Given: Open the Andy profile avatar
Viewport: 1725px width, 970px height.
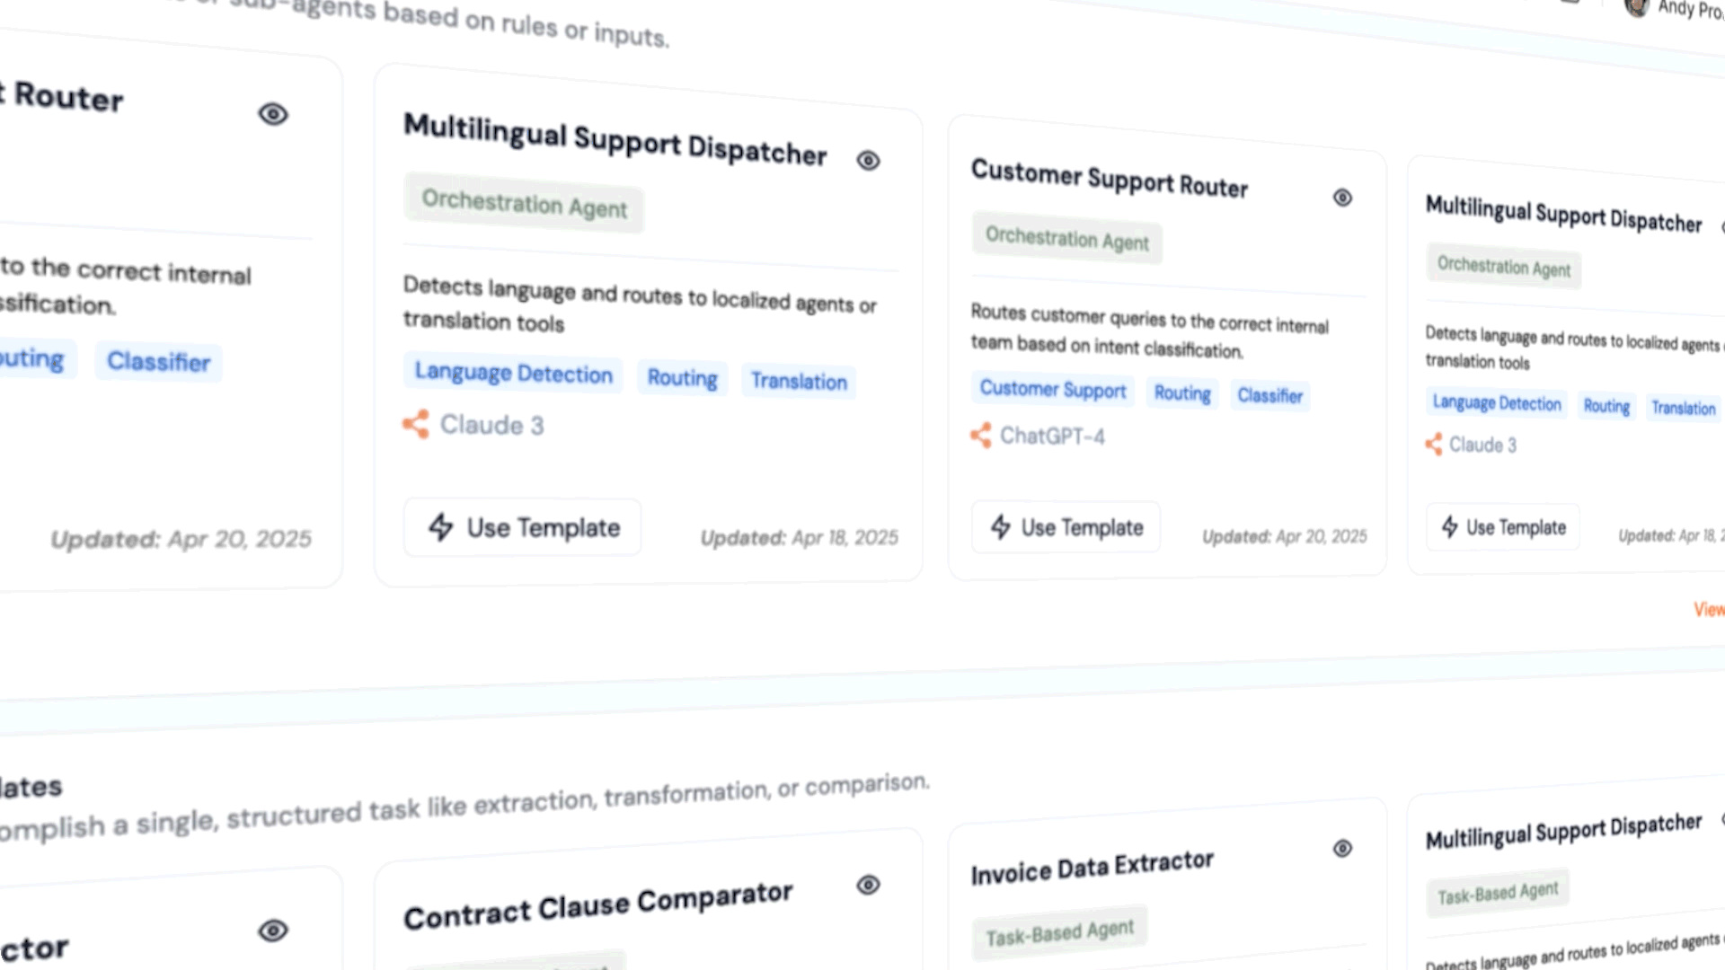Looking at the screenshot, I should (1637, 7).
